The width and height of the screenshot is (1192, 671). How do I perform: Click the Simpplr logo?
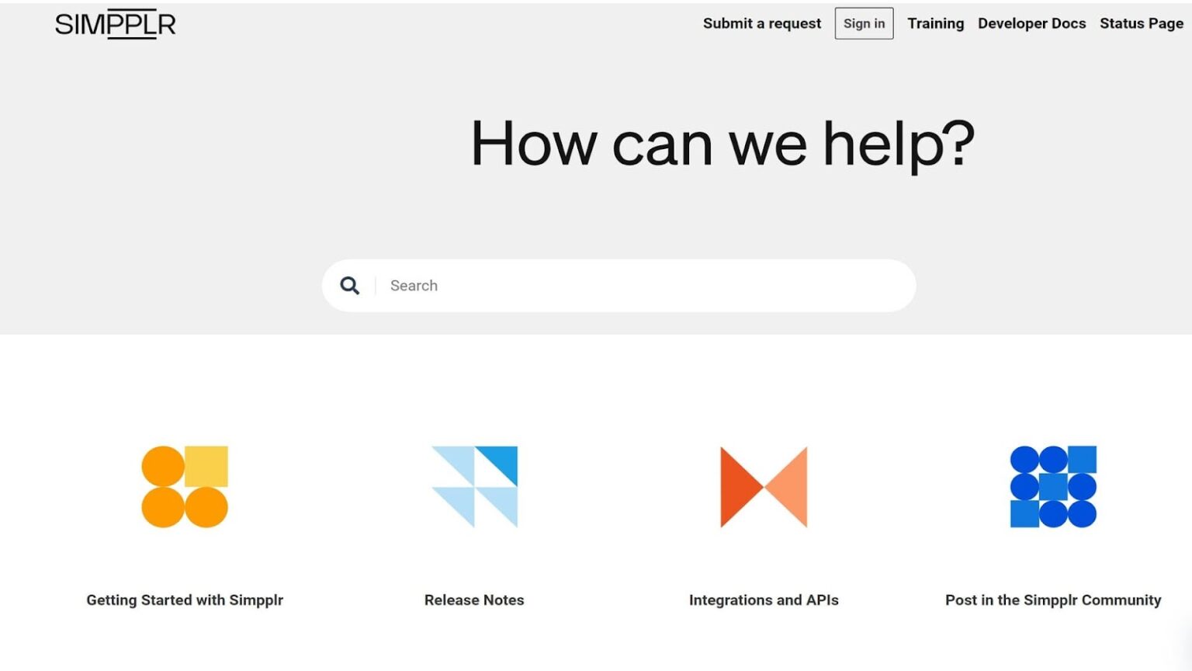tap(115, 24)
